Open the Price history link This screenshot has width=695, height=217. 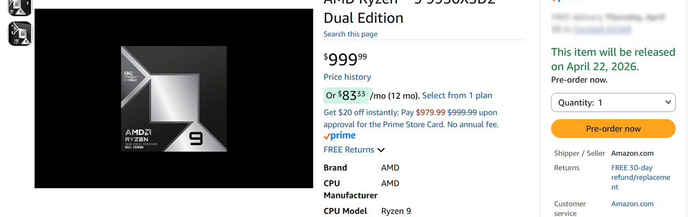pyautogui.click(x=347, y=77)
